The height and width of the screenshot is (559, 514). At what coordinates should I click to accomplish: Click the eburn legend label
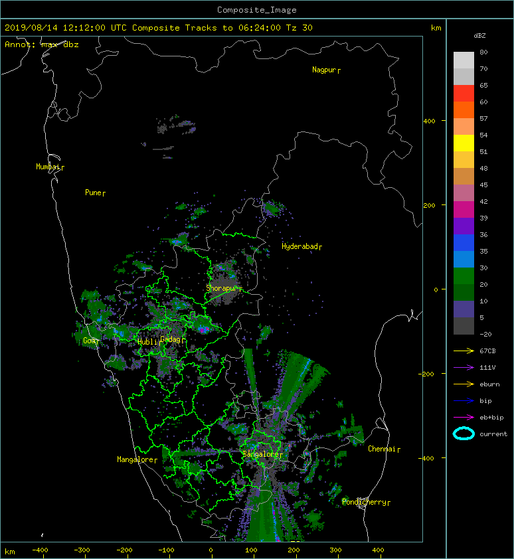pos(489,384)
